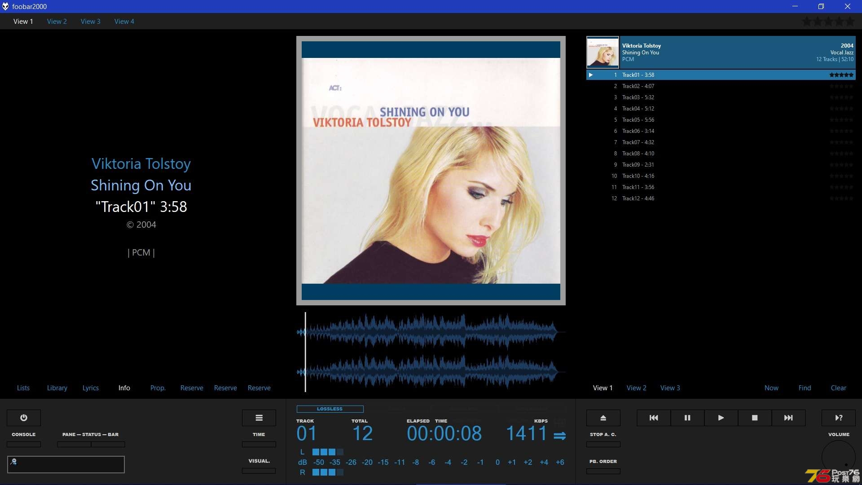Select Track08 - 4:10 in playlist

coord(721,154)
